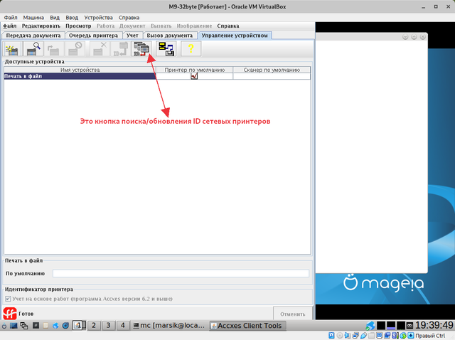This screenshot has width=455, height=340.
Task: Open the VirtualBox Ввод menu
Action: coord(72,17)
